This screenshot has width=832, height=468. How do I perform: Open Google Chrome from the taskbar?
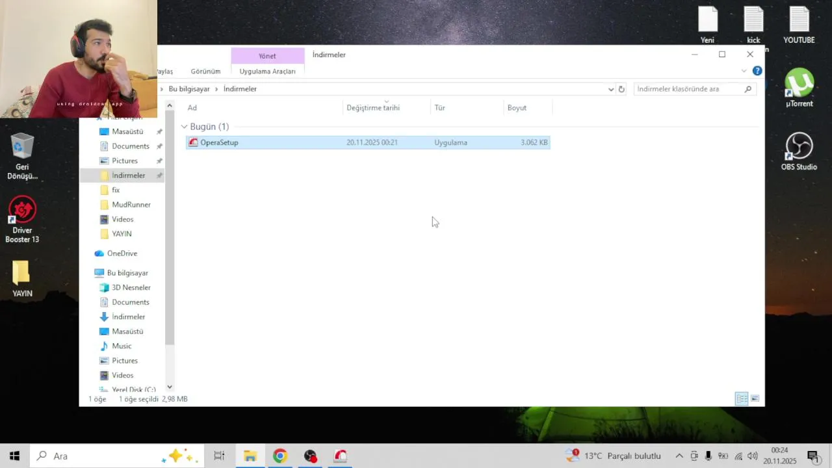(279, 456)
